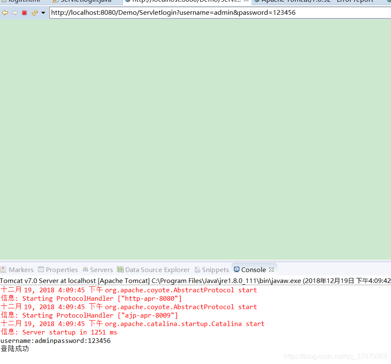391x364 pixels.
Task: Click the Markers tab icon
Action: point(3,270)
